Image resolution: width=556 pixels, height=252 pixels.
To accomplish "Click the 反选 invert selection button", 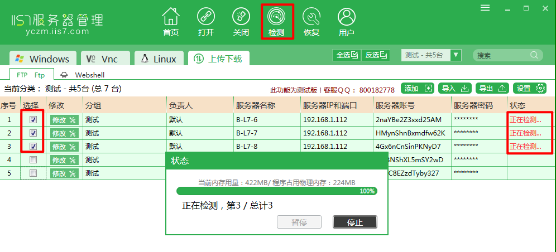I will [x=376, y=55].
